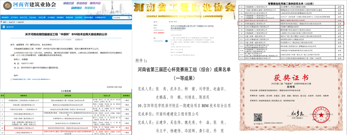Click the 协会工作 breadcrumb link

[x=12, y=22]
